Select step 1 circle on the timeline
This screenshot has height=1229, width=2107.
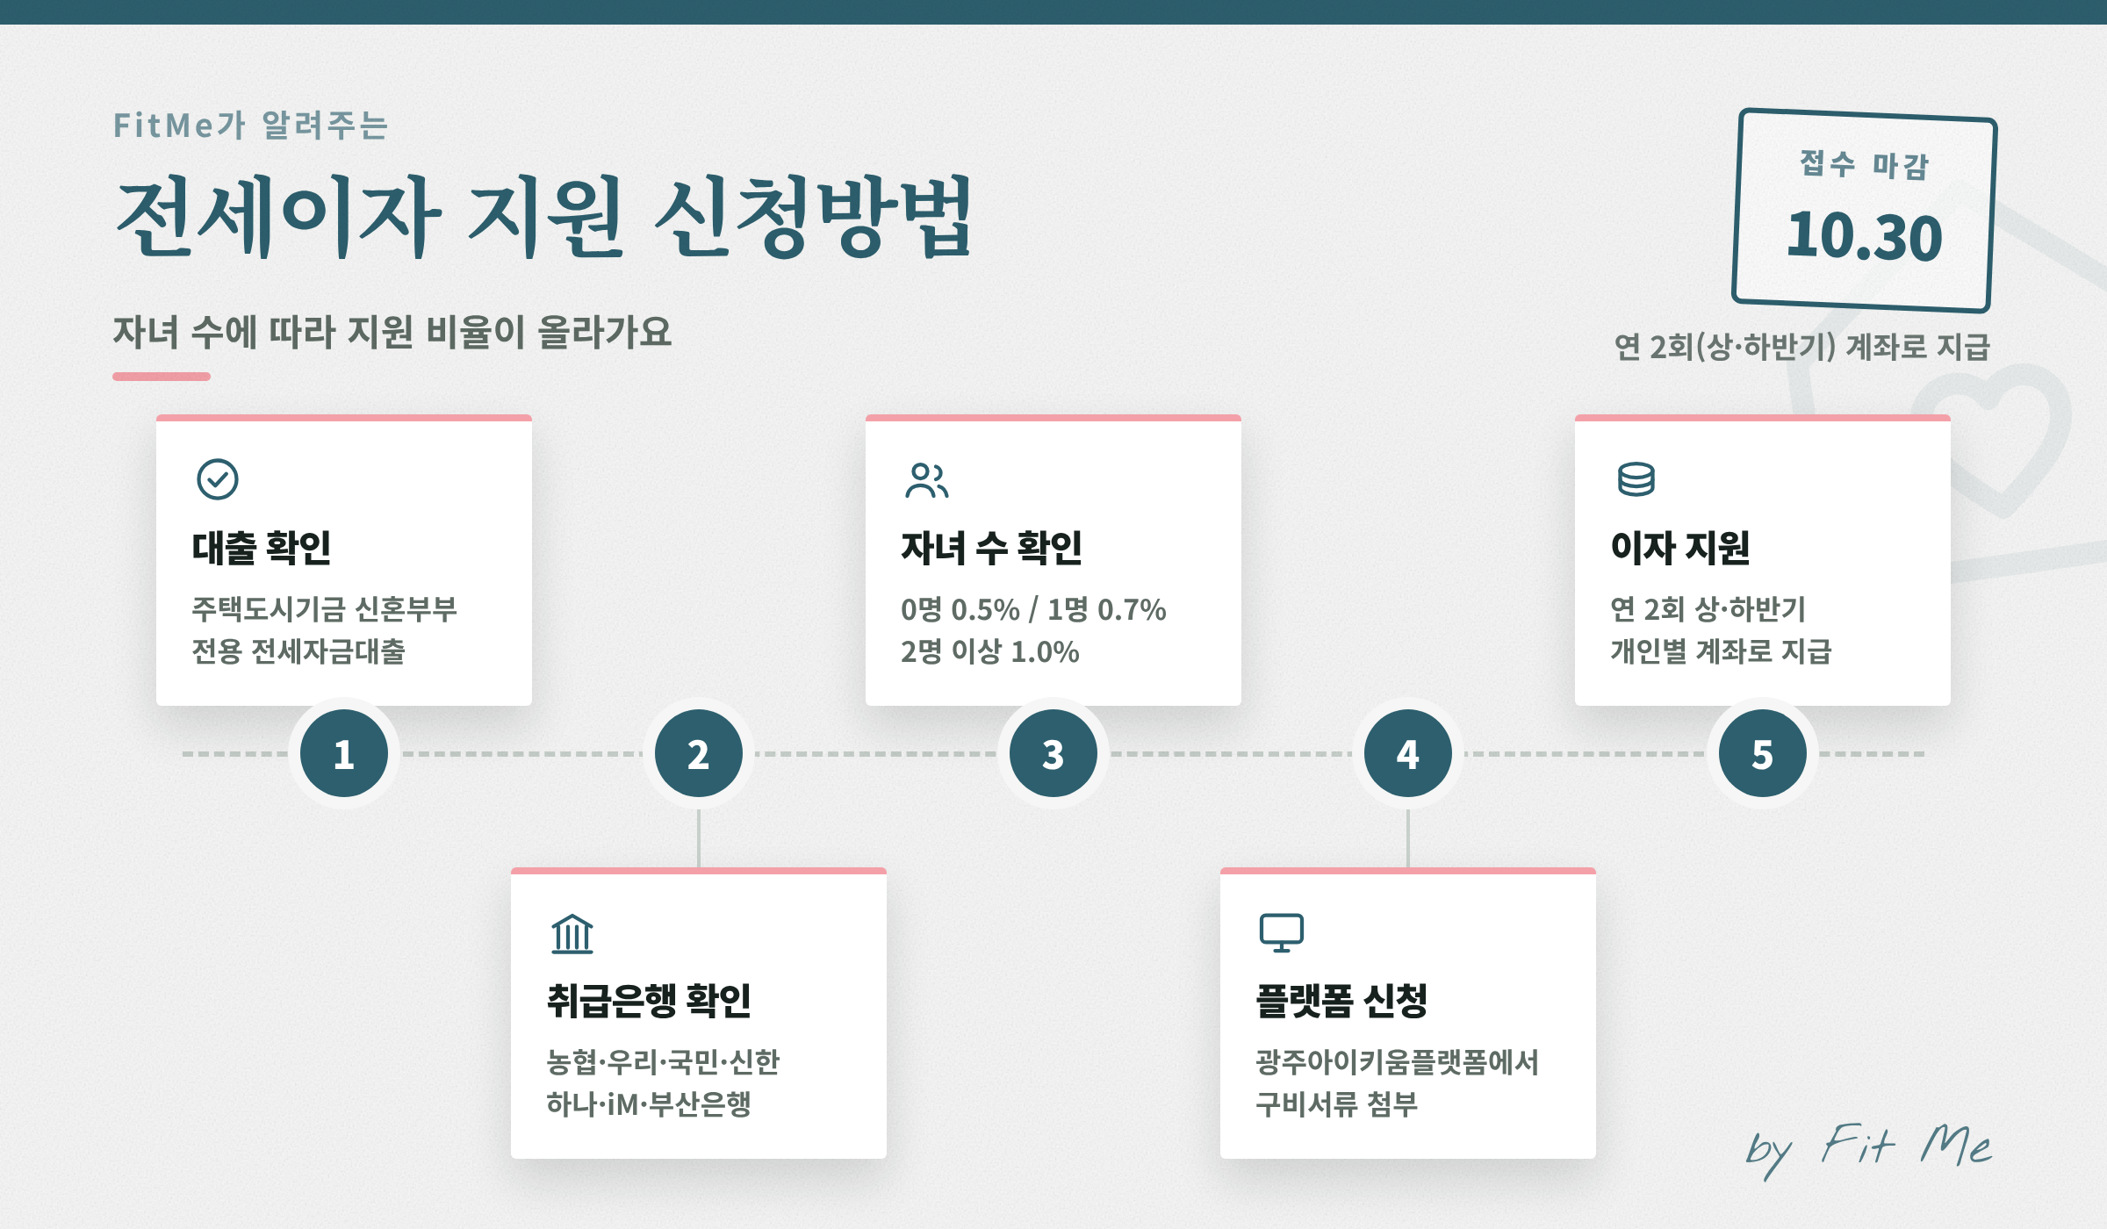pyautogui.click(x=344, y=753)
